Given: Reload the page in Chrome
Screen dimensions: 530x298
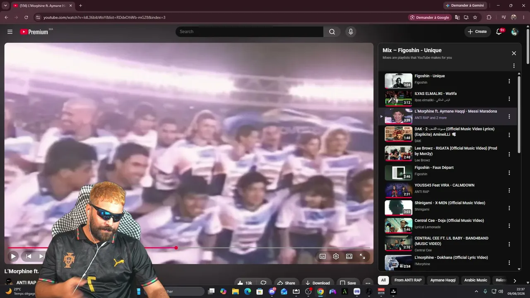Looking at the screenshot, I should tap(26, 17).
